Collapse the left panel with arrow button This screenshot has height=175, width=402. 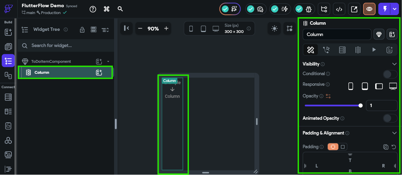(126, 28)
